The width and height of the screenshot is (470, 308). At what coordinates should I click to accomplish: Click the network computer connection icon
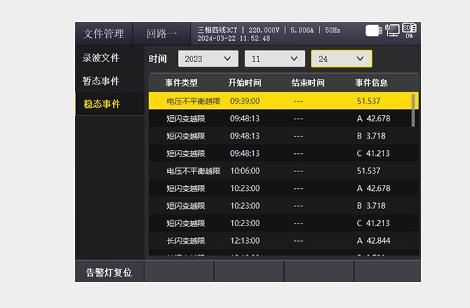click(392, 30)
